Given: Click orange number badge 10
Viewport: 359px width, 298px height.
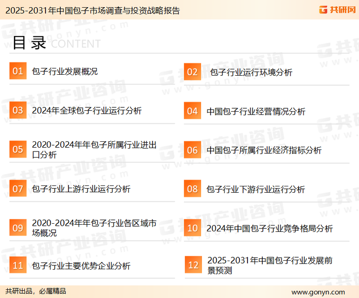Looking at the screenshot, I should pos(192,228).
